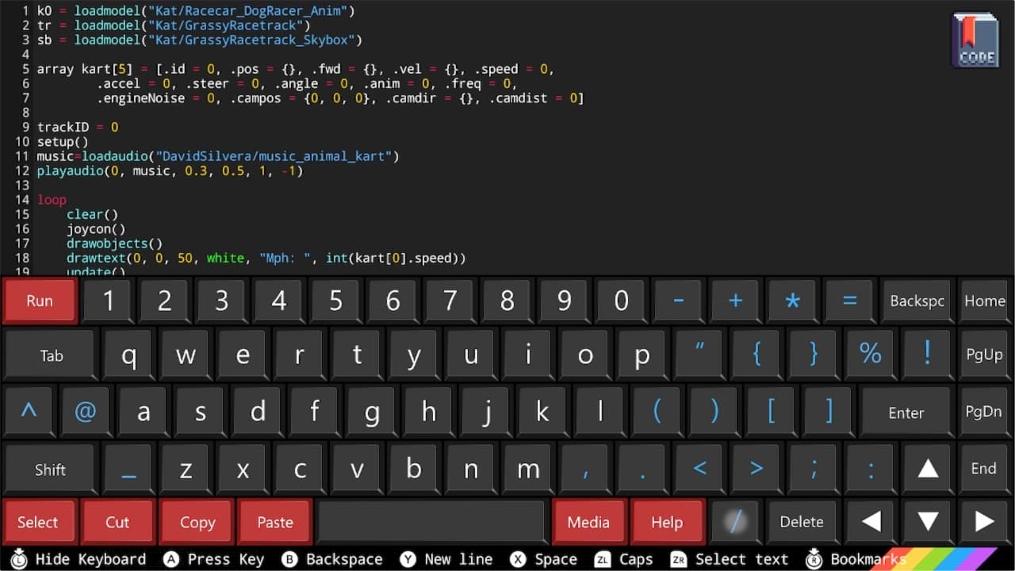The height and width of the screenshot is (571, 1015).
Task: Tap the End key
Action: (984, 469)
